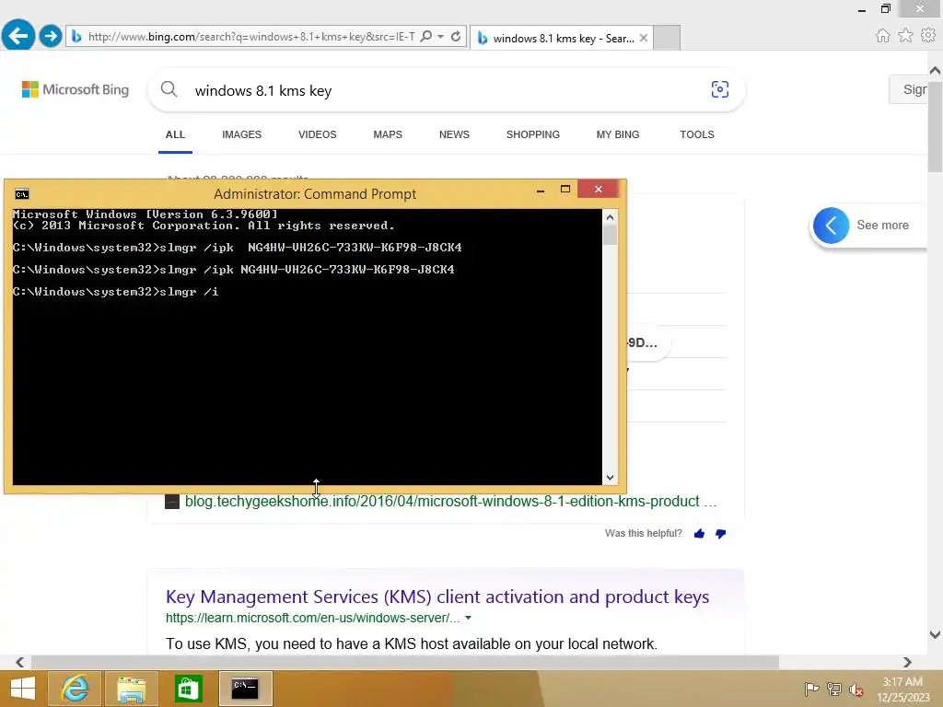Open the Internet Explorer Tools gear icon
Image resolution: width=943 pixels, height=707 pixels.
coord(928,36)
